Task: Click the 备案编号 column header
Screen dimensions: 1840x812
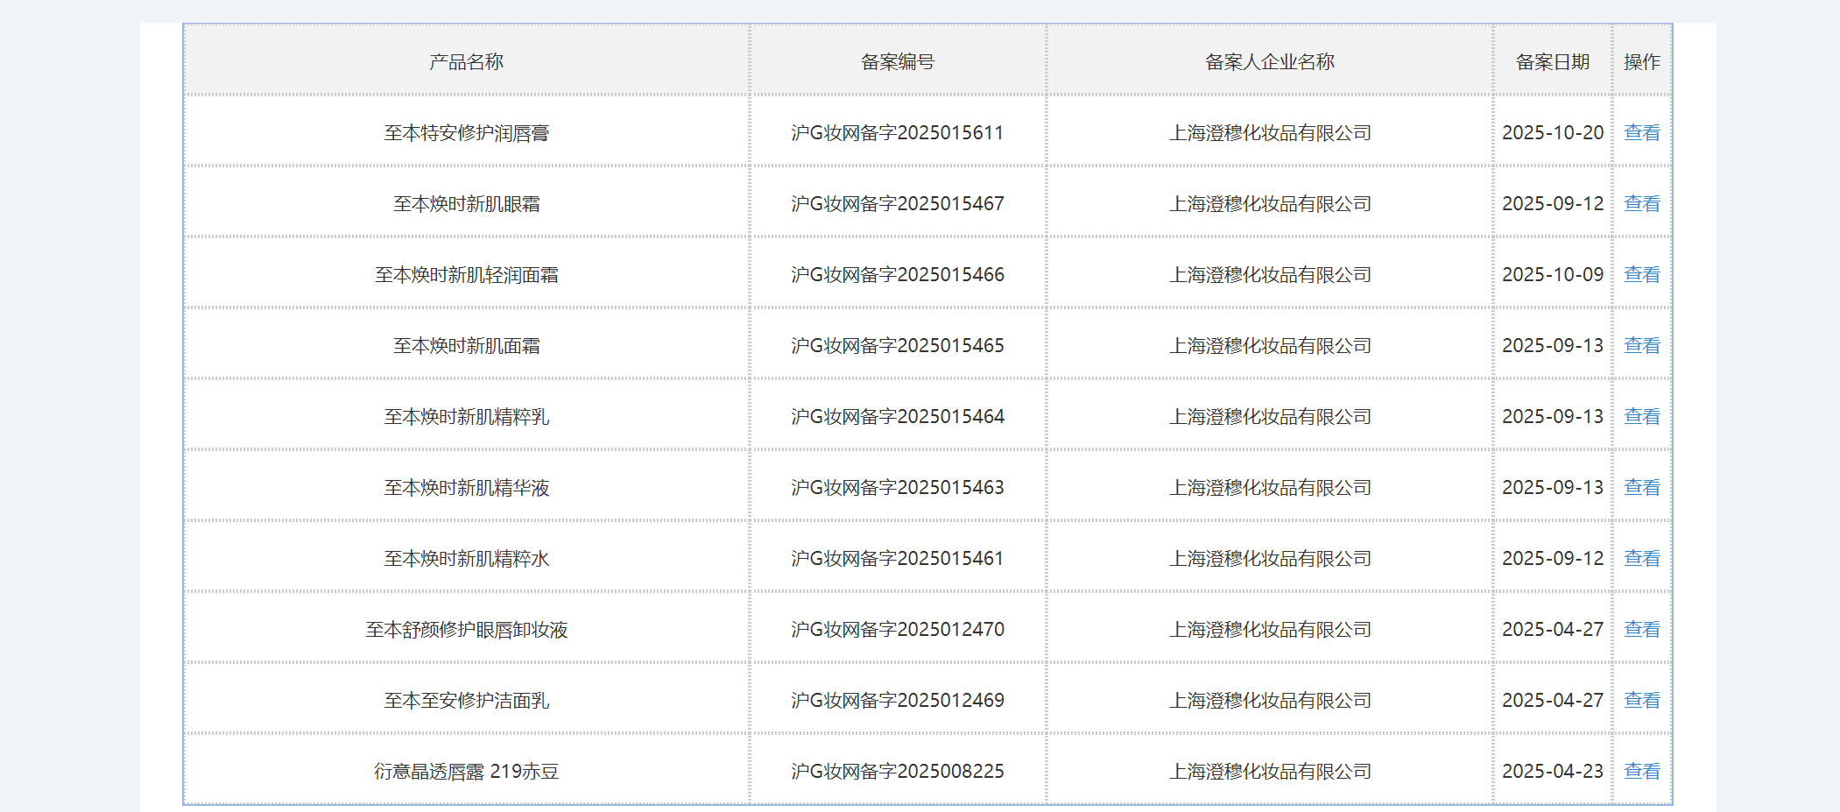Action: coord(897,61)
